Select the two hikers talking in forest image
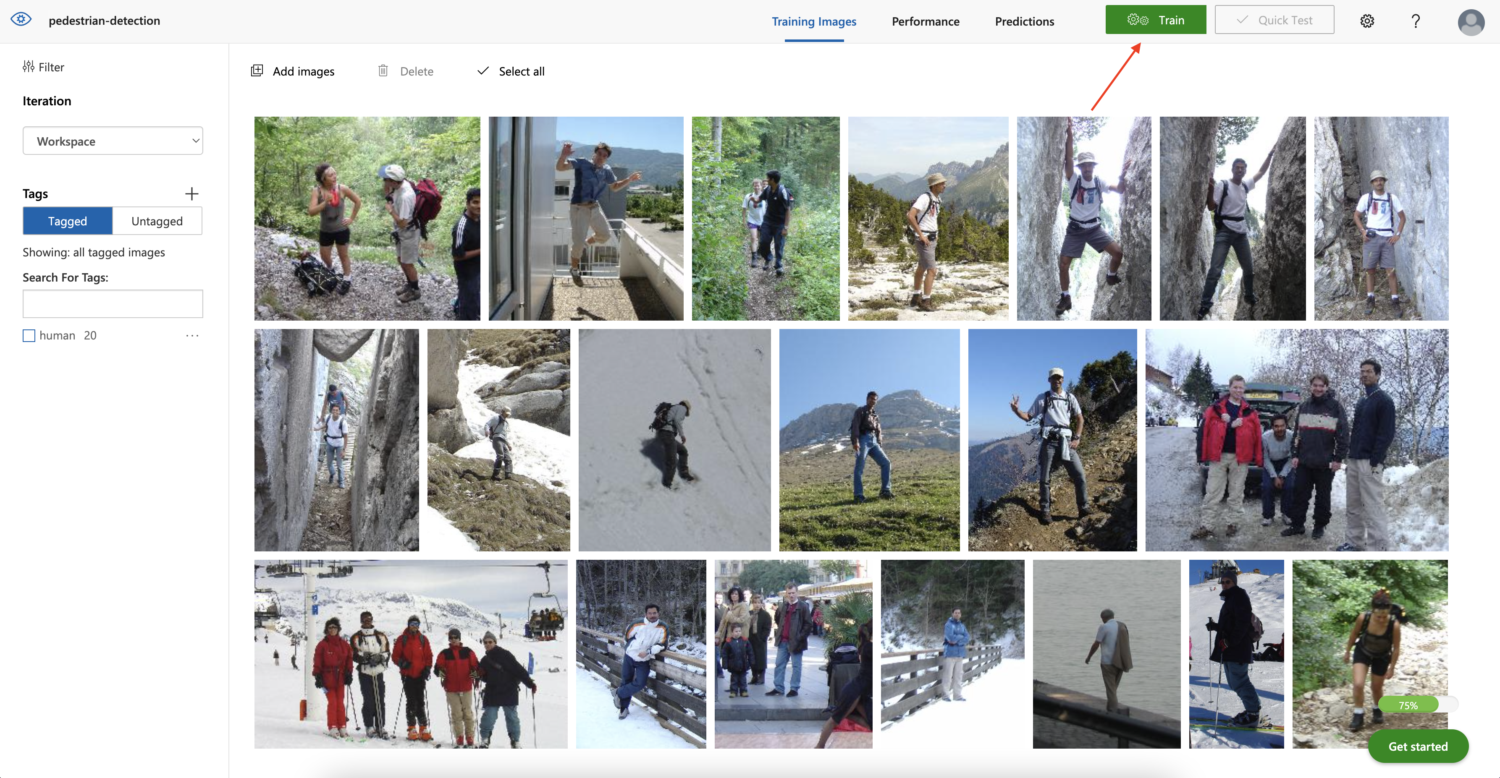 point(367,218)
